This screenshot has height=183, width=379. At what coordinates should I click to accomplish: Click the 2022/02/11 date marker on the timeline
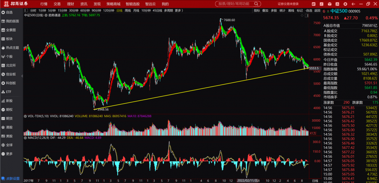(x=247, y=180)
